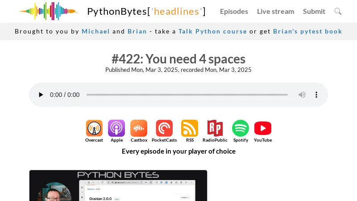Open the Live stream page

pyautogui.click(x=275, y=12)
